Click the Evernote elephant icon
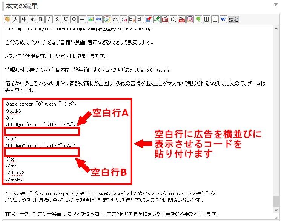 pos(198,19)
